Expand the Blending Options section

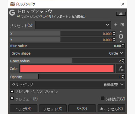(12, 91)
